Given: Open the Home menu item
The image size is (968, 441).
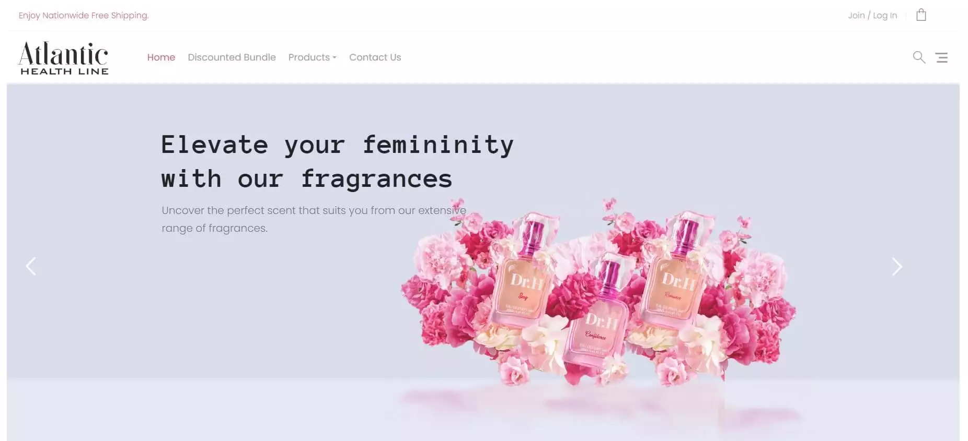Looking at the screenshot, I should [x=161, y=57].
